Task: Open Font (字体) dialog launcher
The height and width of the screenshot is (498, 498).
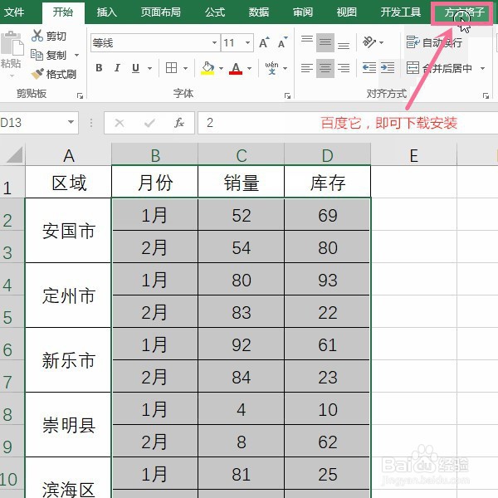Action: tap(287, 95)
